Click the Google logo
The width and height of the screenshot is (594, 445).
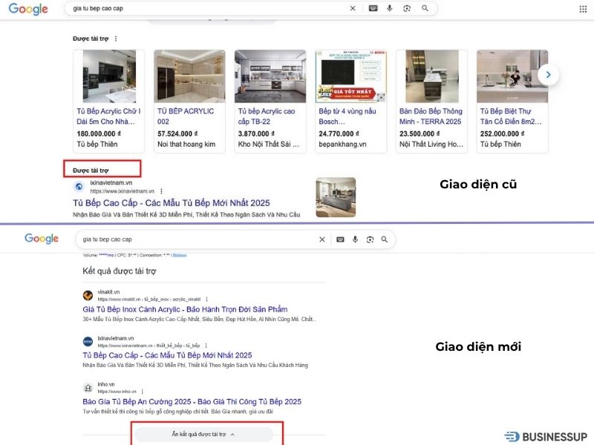point(28,8)
